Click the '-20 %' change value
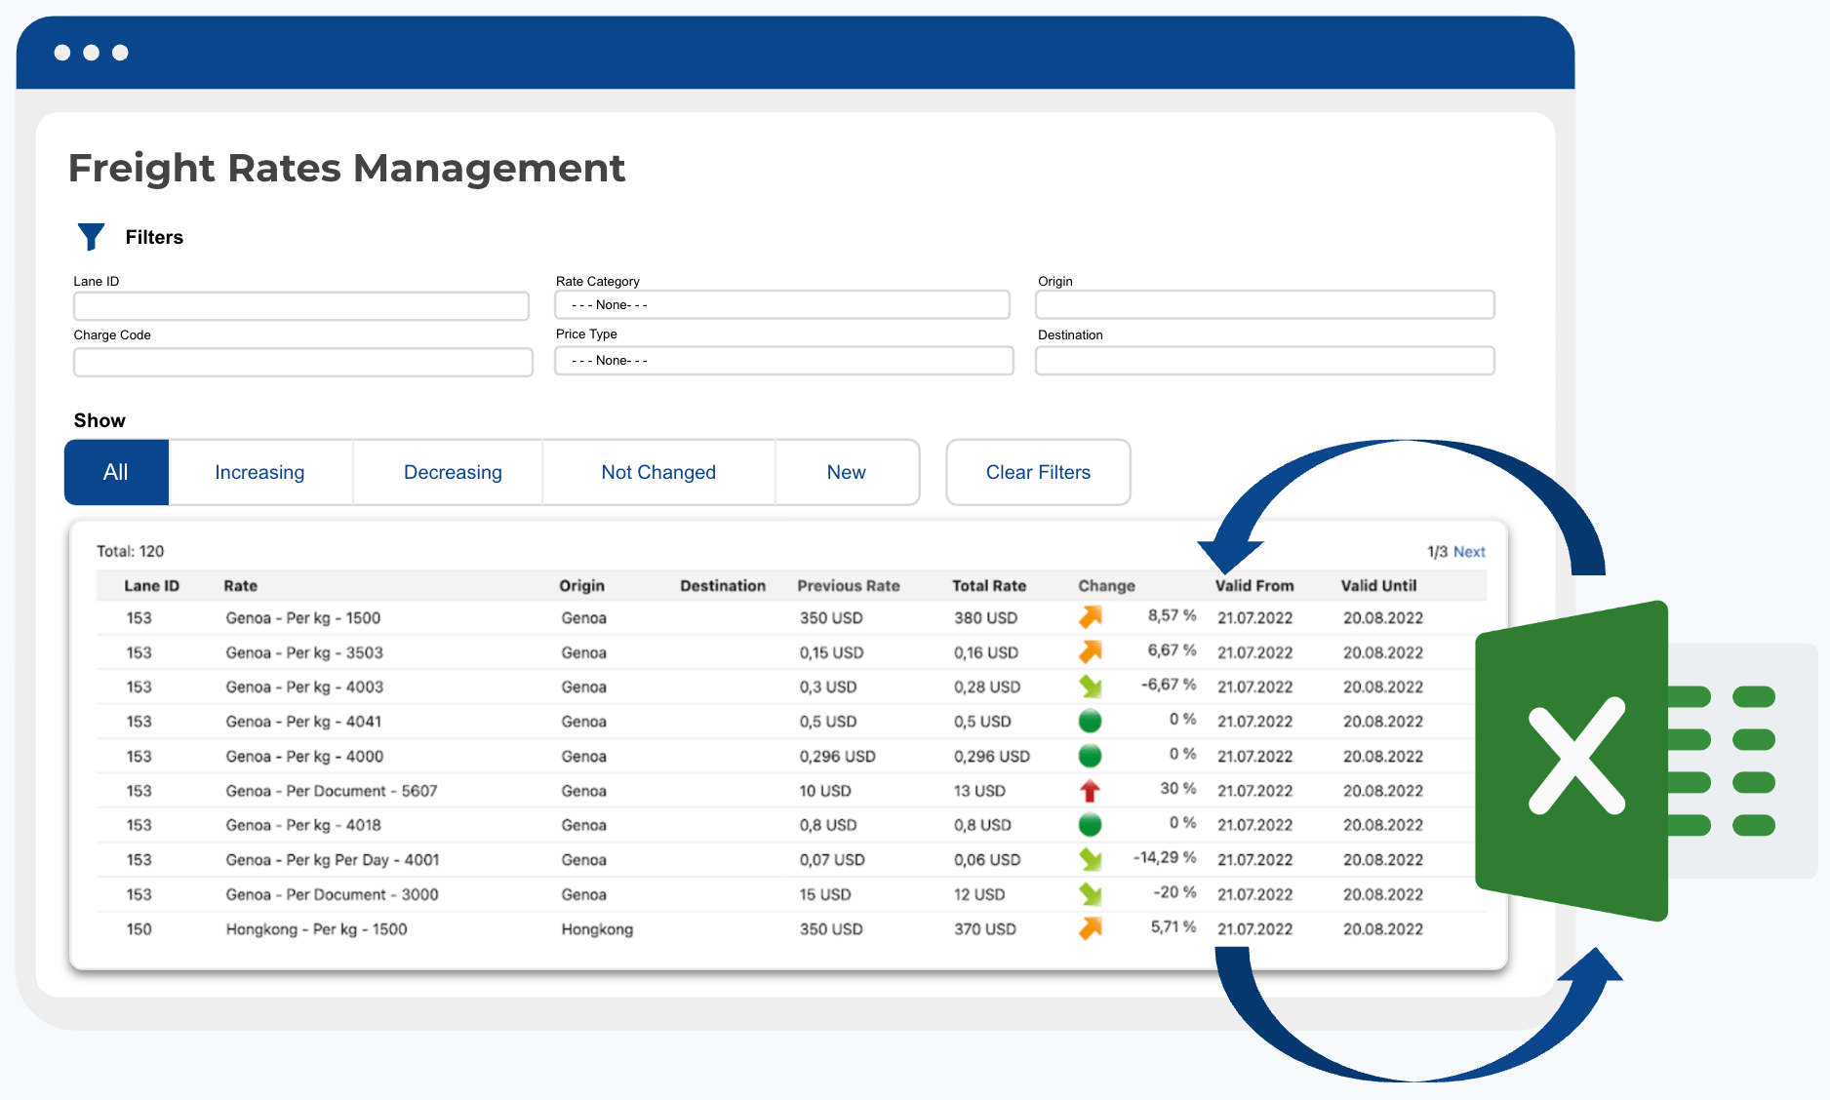1830x1100 pixels. tap(1174, 892)
